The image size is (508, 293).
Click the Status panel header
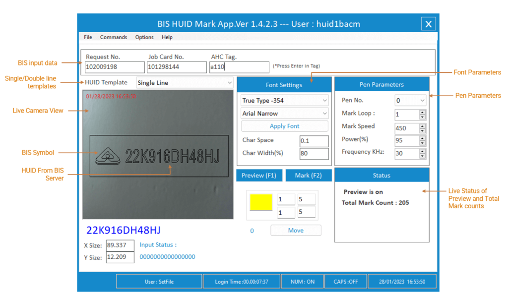tap(381, 176)
